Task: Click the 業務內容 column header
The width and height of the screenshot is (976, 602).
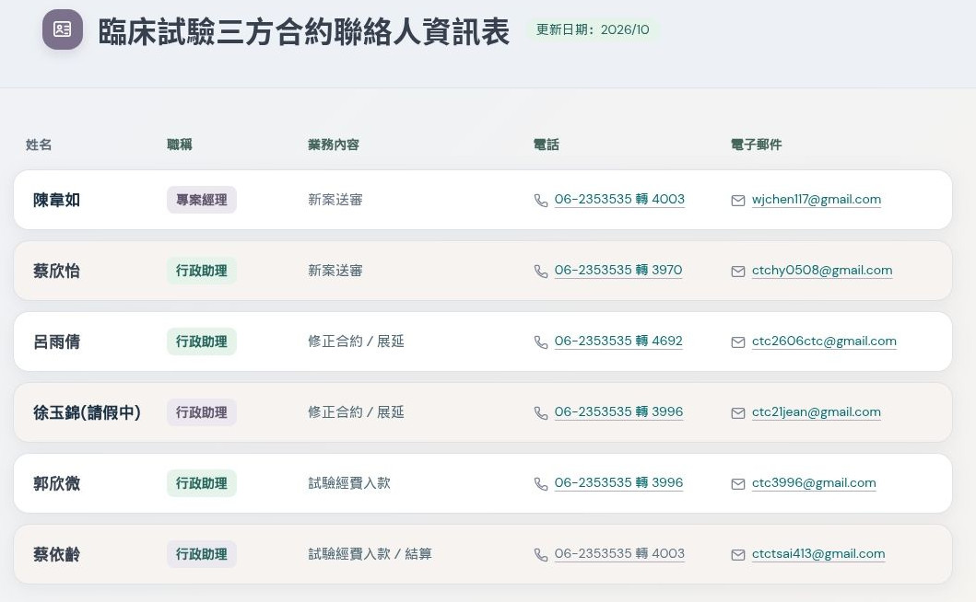Action: (333, 145)
